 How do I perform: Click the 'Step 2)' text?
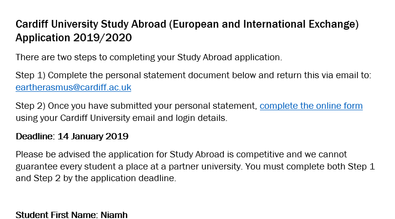(31, 106)
